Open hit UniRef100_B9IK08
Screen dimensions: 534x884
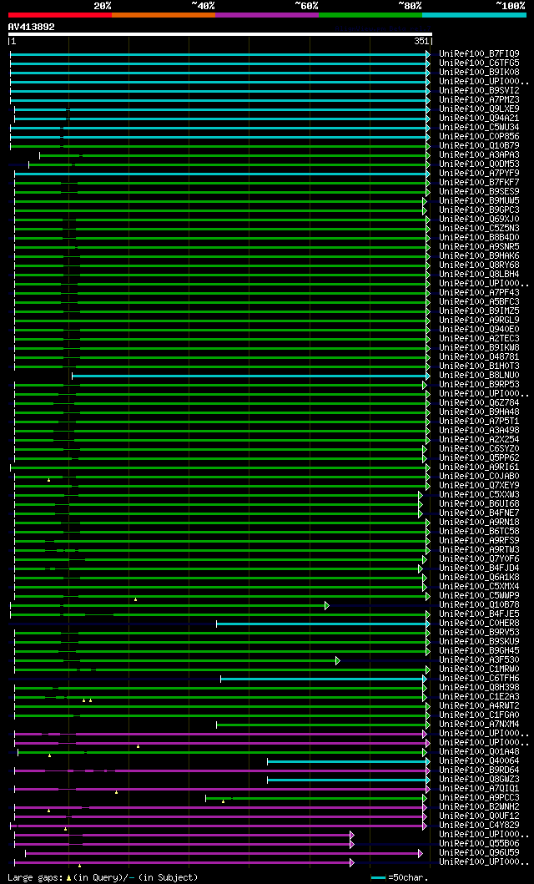[x=480, y=72]
